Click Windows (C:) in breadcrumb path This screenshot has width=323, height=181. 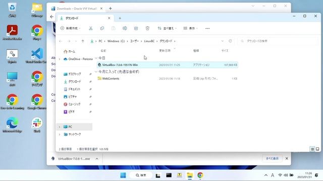coord(116,41)
